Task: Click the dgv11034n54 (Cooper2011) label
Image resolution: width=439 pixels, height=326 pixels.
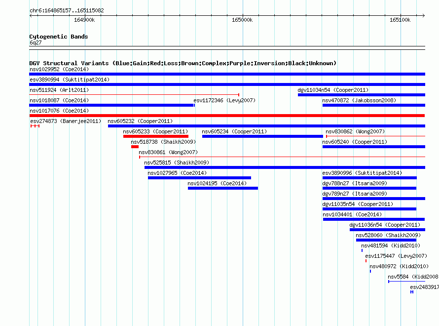Action: [x=333, y=90]
